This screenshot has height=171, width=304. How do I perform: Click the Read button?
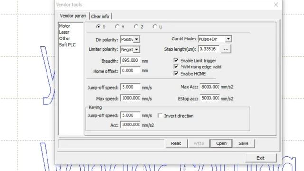click(176, 143)
